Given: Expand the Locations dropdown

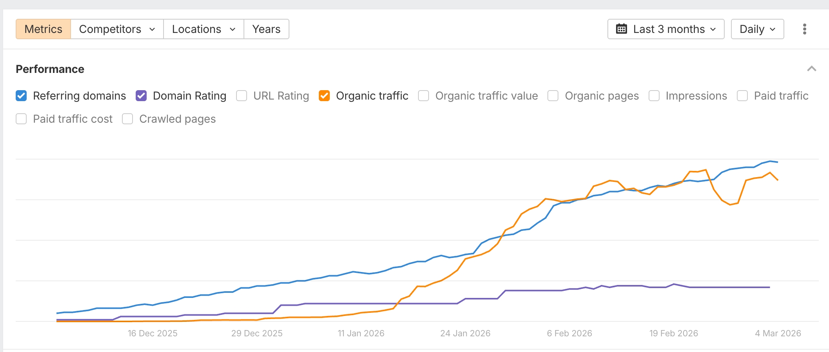Looking at the screenshot, I should [204, 29].
